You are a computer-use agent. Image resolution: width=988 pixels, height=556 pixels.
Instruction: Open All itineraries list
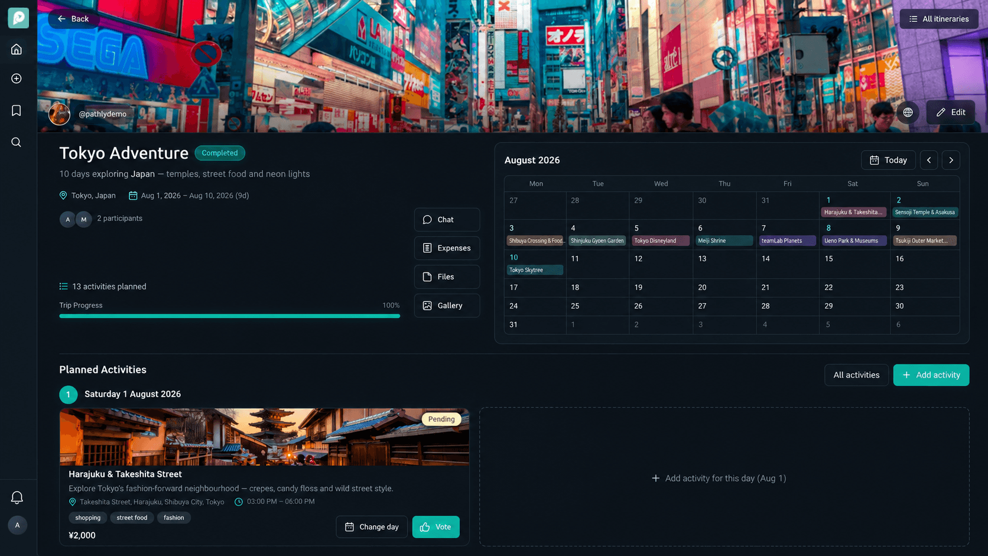[x=939, y=19]
